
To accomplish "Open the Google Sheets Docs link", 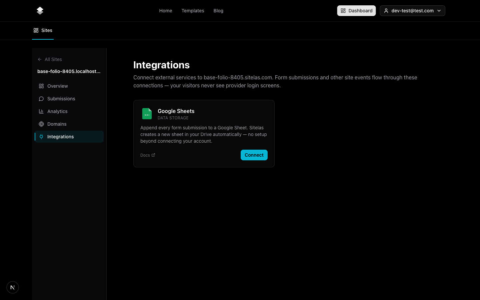I will click(148, 155).
